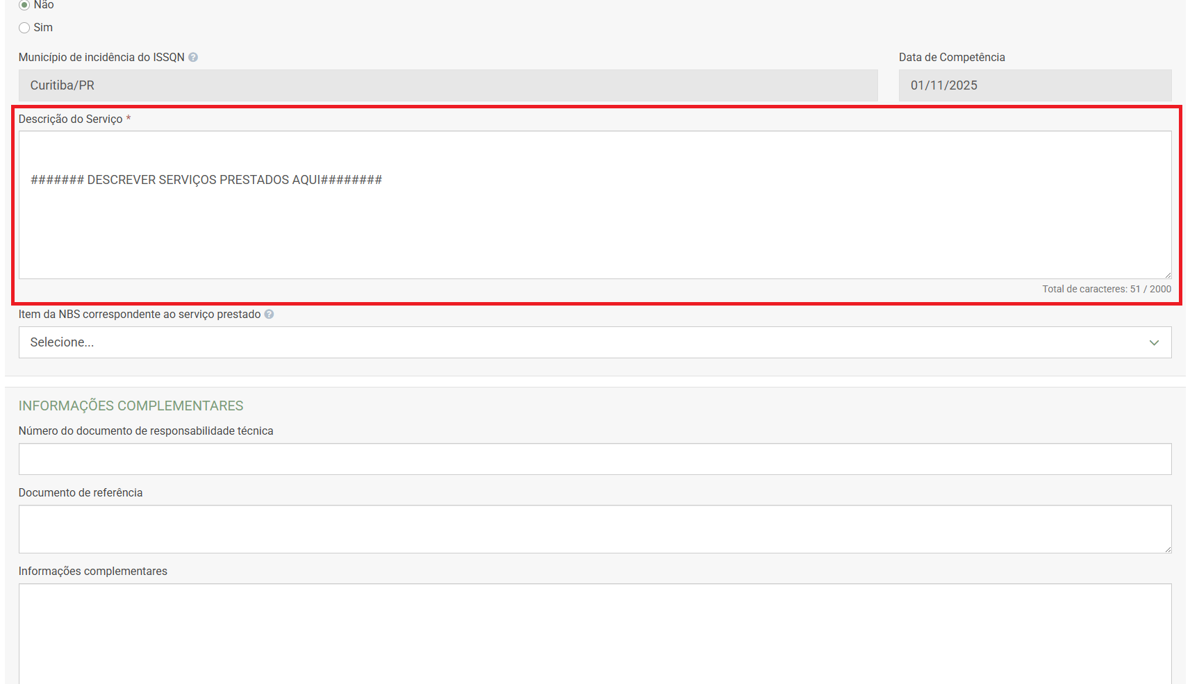Viewport: 1190px width, 684px height.
Task: Focus the Informações complementares text area
Action: [595, 632]
